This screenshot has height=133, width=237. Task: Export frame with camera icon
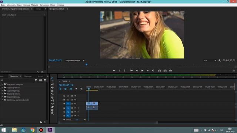(x=170, y=71)
